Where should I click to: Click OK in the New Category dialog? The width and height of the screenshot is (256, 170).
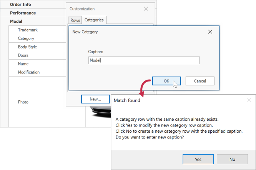tap(166, 81)
